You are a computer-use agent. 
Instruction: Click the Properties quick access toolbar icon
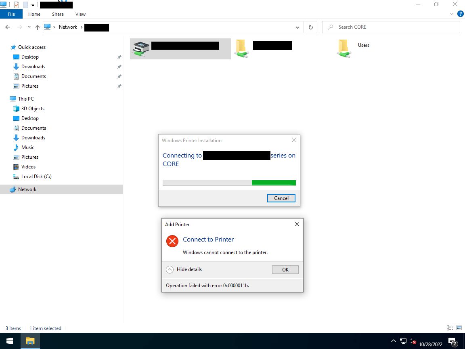pyautogui.click(x=17, y=5)
